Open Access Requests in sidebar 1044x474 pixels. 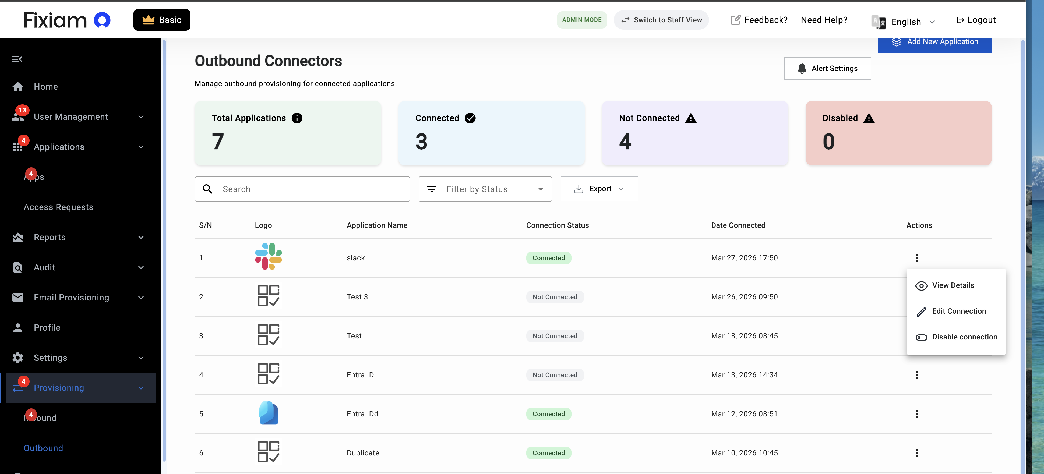coord(58,207)
